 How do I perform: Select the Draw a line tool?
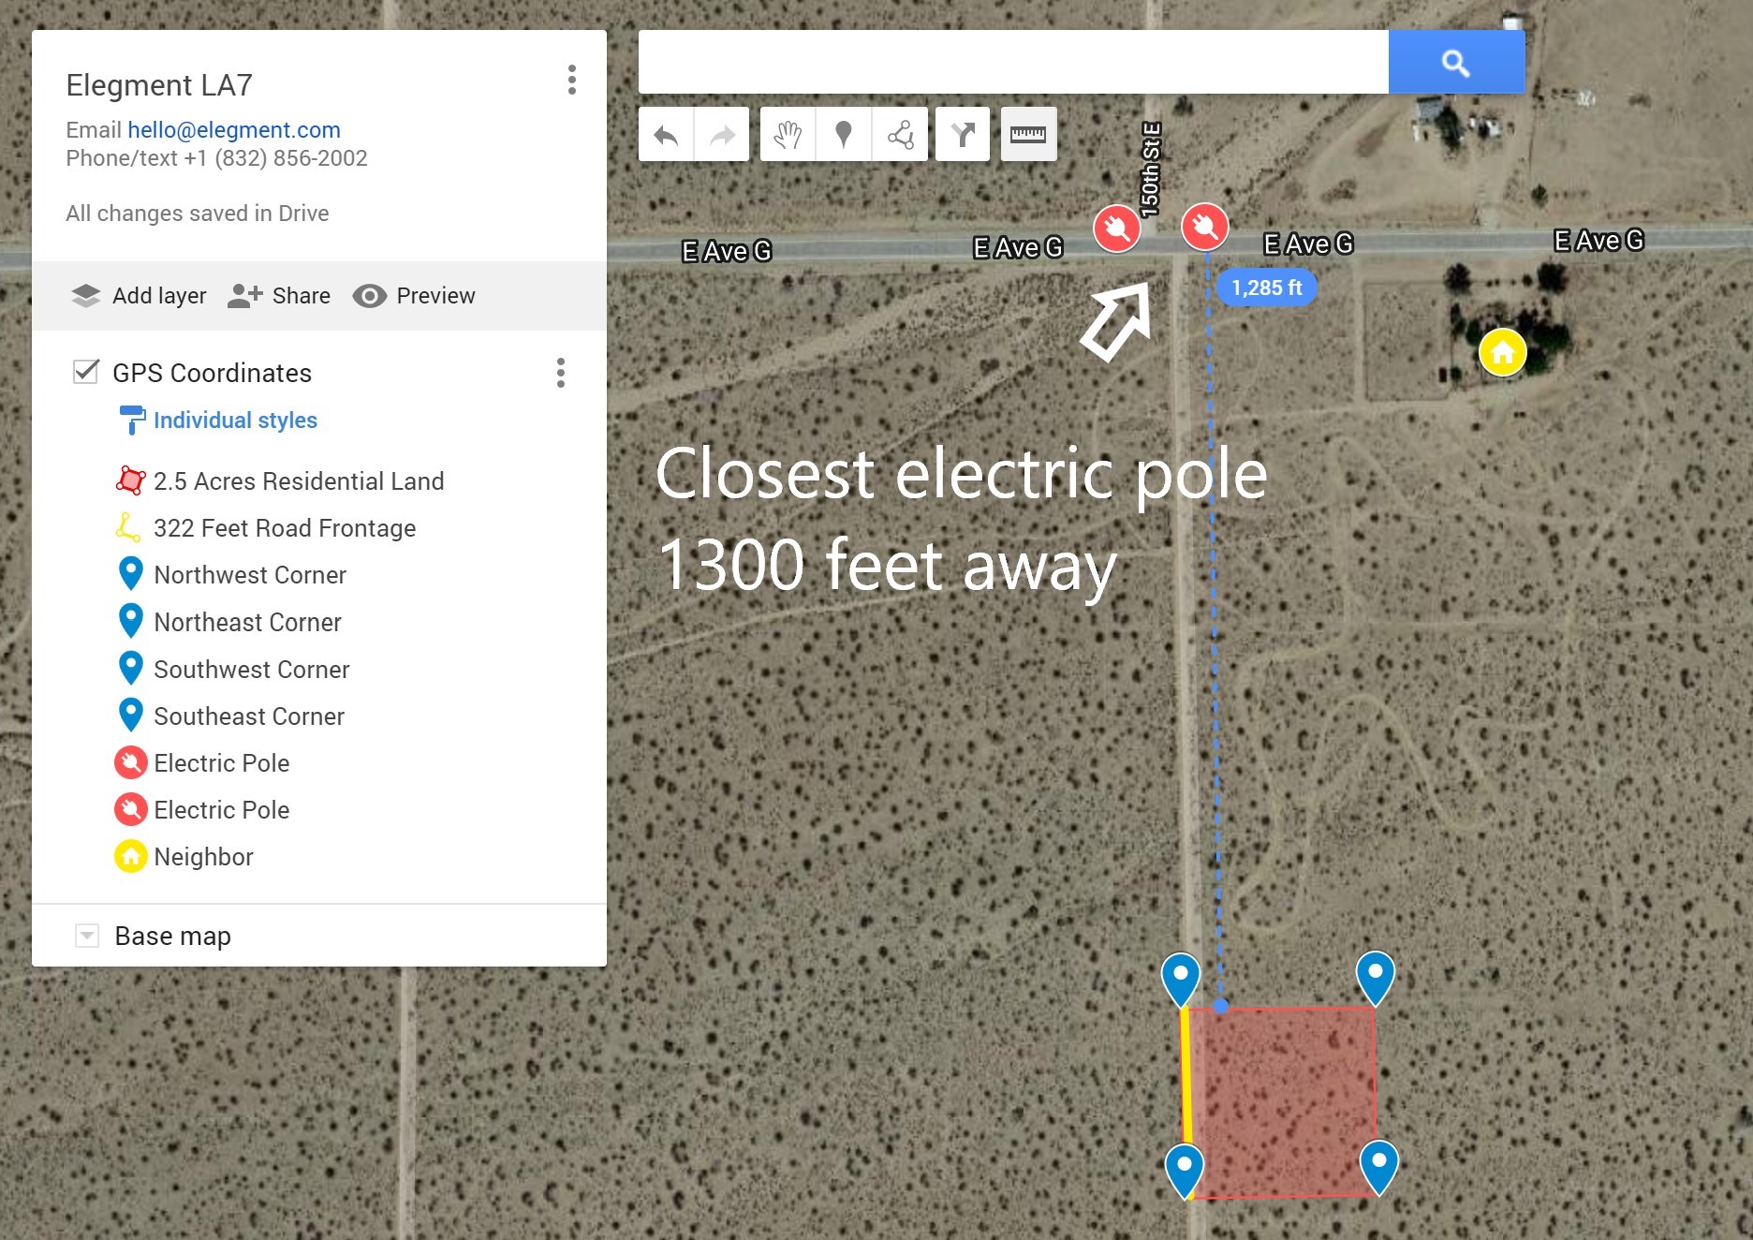(900, 135)
